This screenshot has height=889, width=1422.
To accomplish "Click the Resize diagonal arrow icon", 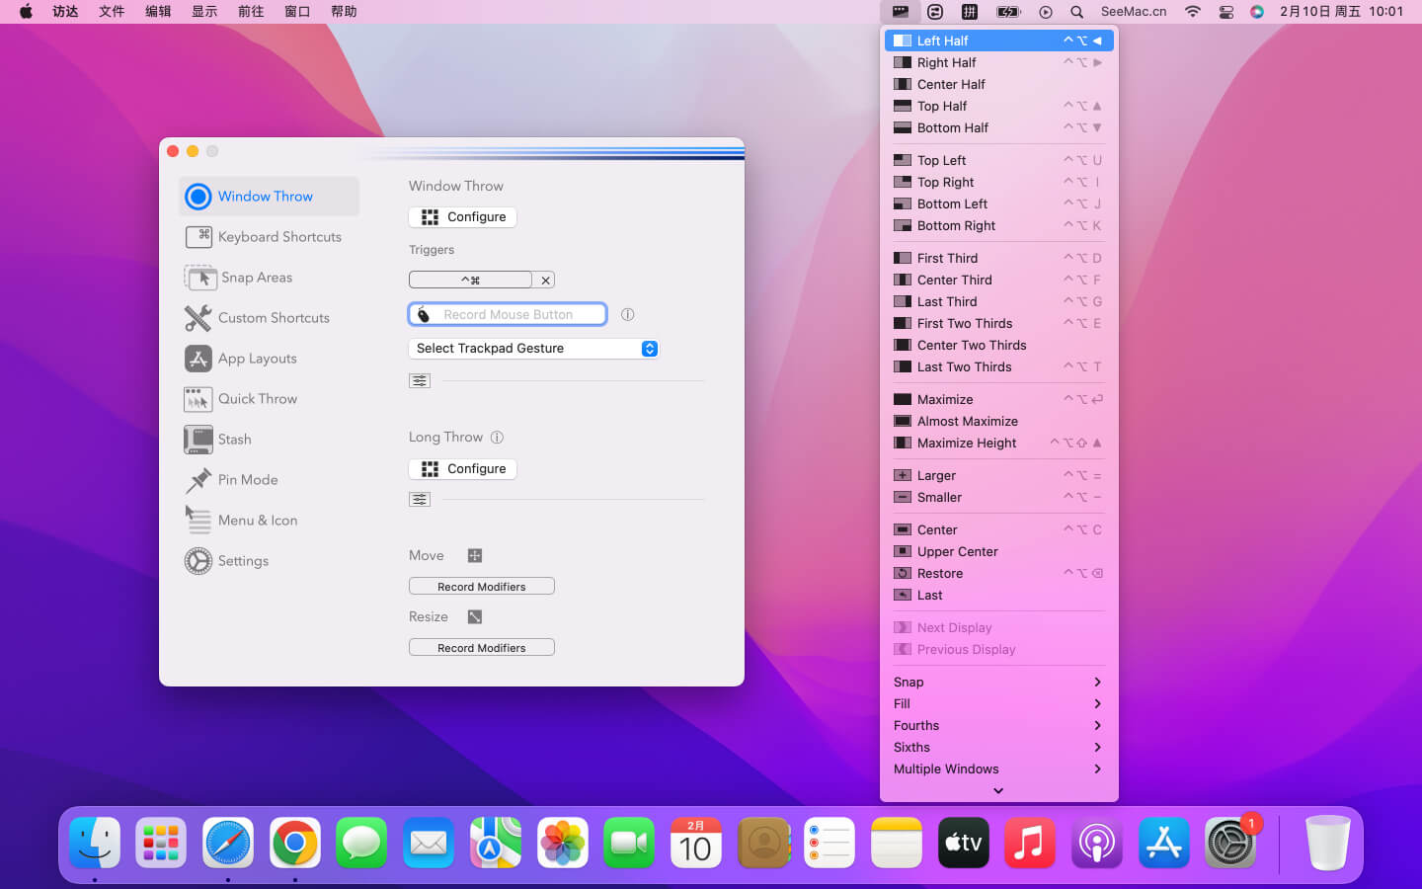I will (475, 617).
